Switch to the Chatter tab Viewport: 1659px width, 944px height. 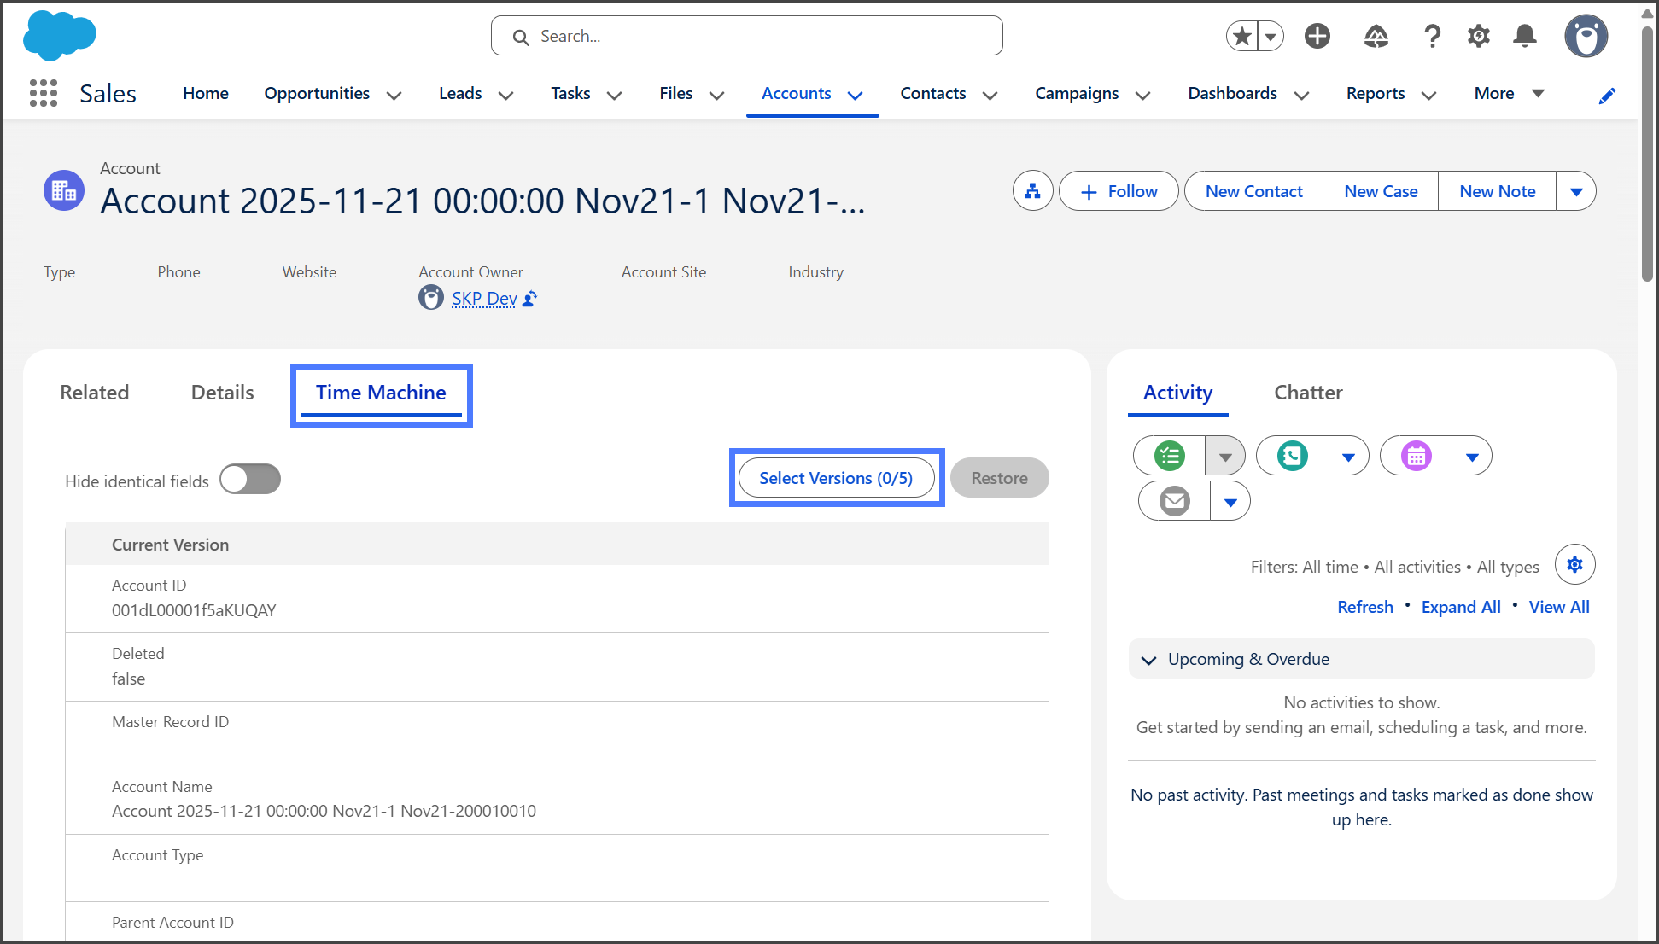[1308, 393]
